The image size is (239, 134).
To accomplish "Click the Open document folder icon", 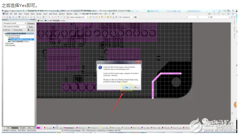I will [7, 17].
